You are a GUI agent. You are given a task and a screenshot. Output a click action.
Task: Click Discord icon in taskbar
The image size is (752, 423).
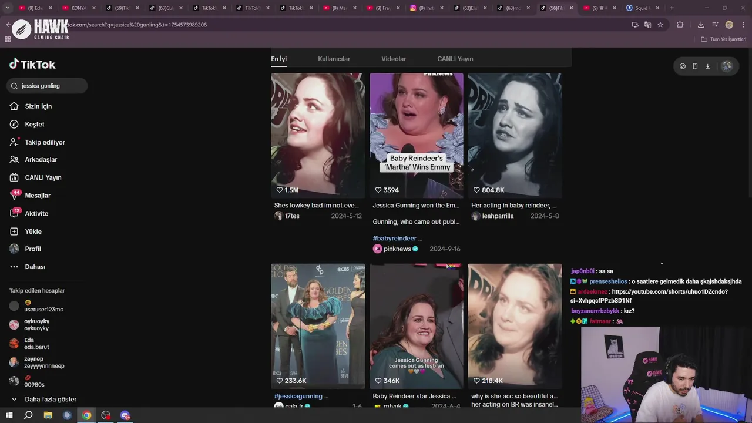click(125, 415)
